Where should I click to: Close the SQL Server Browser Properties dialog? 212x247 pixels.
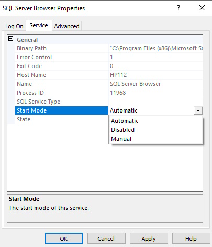202,8
